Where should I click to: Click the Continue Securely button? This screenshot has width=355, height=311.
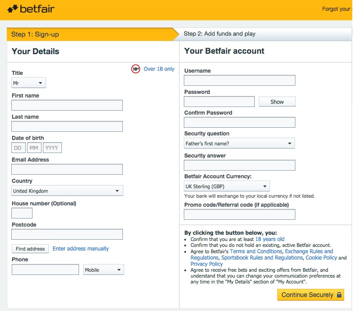[x=311, y=295]
